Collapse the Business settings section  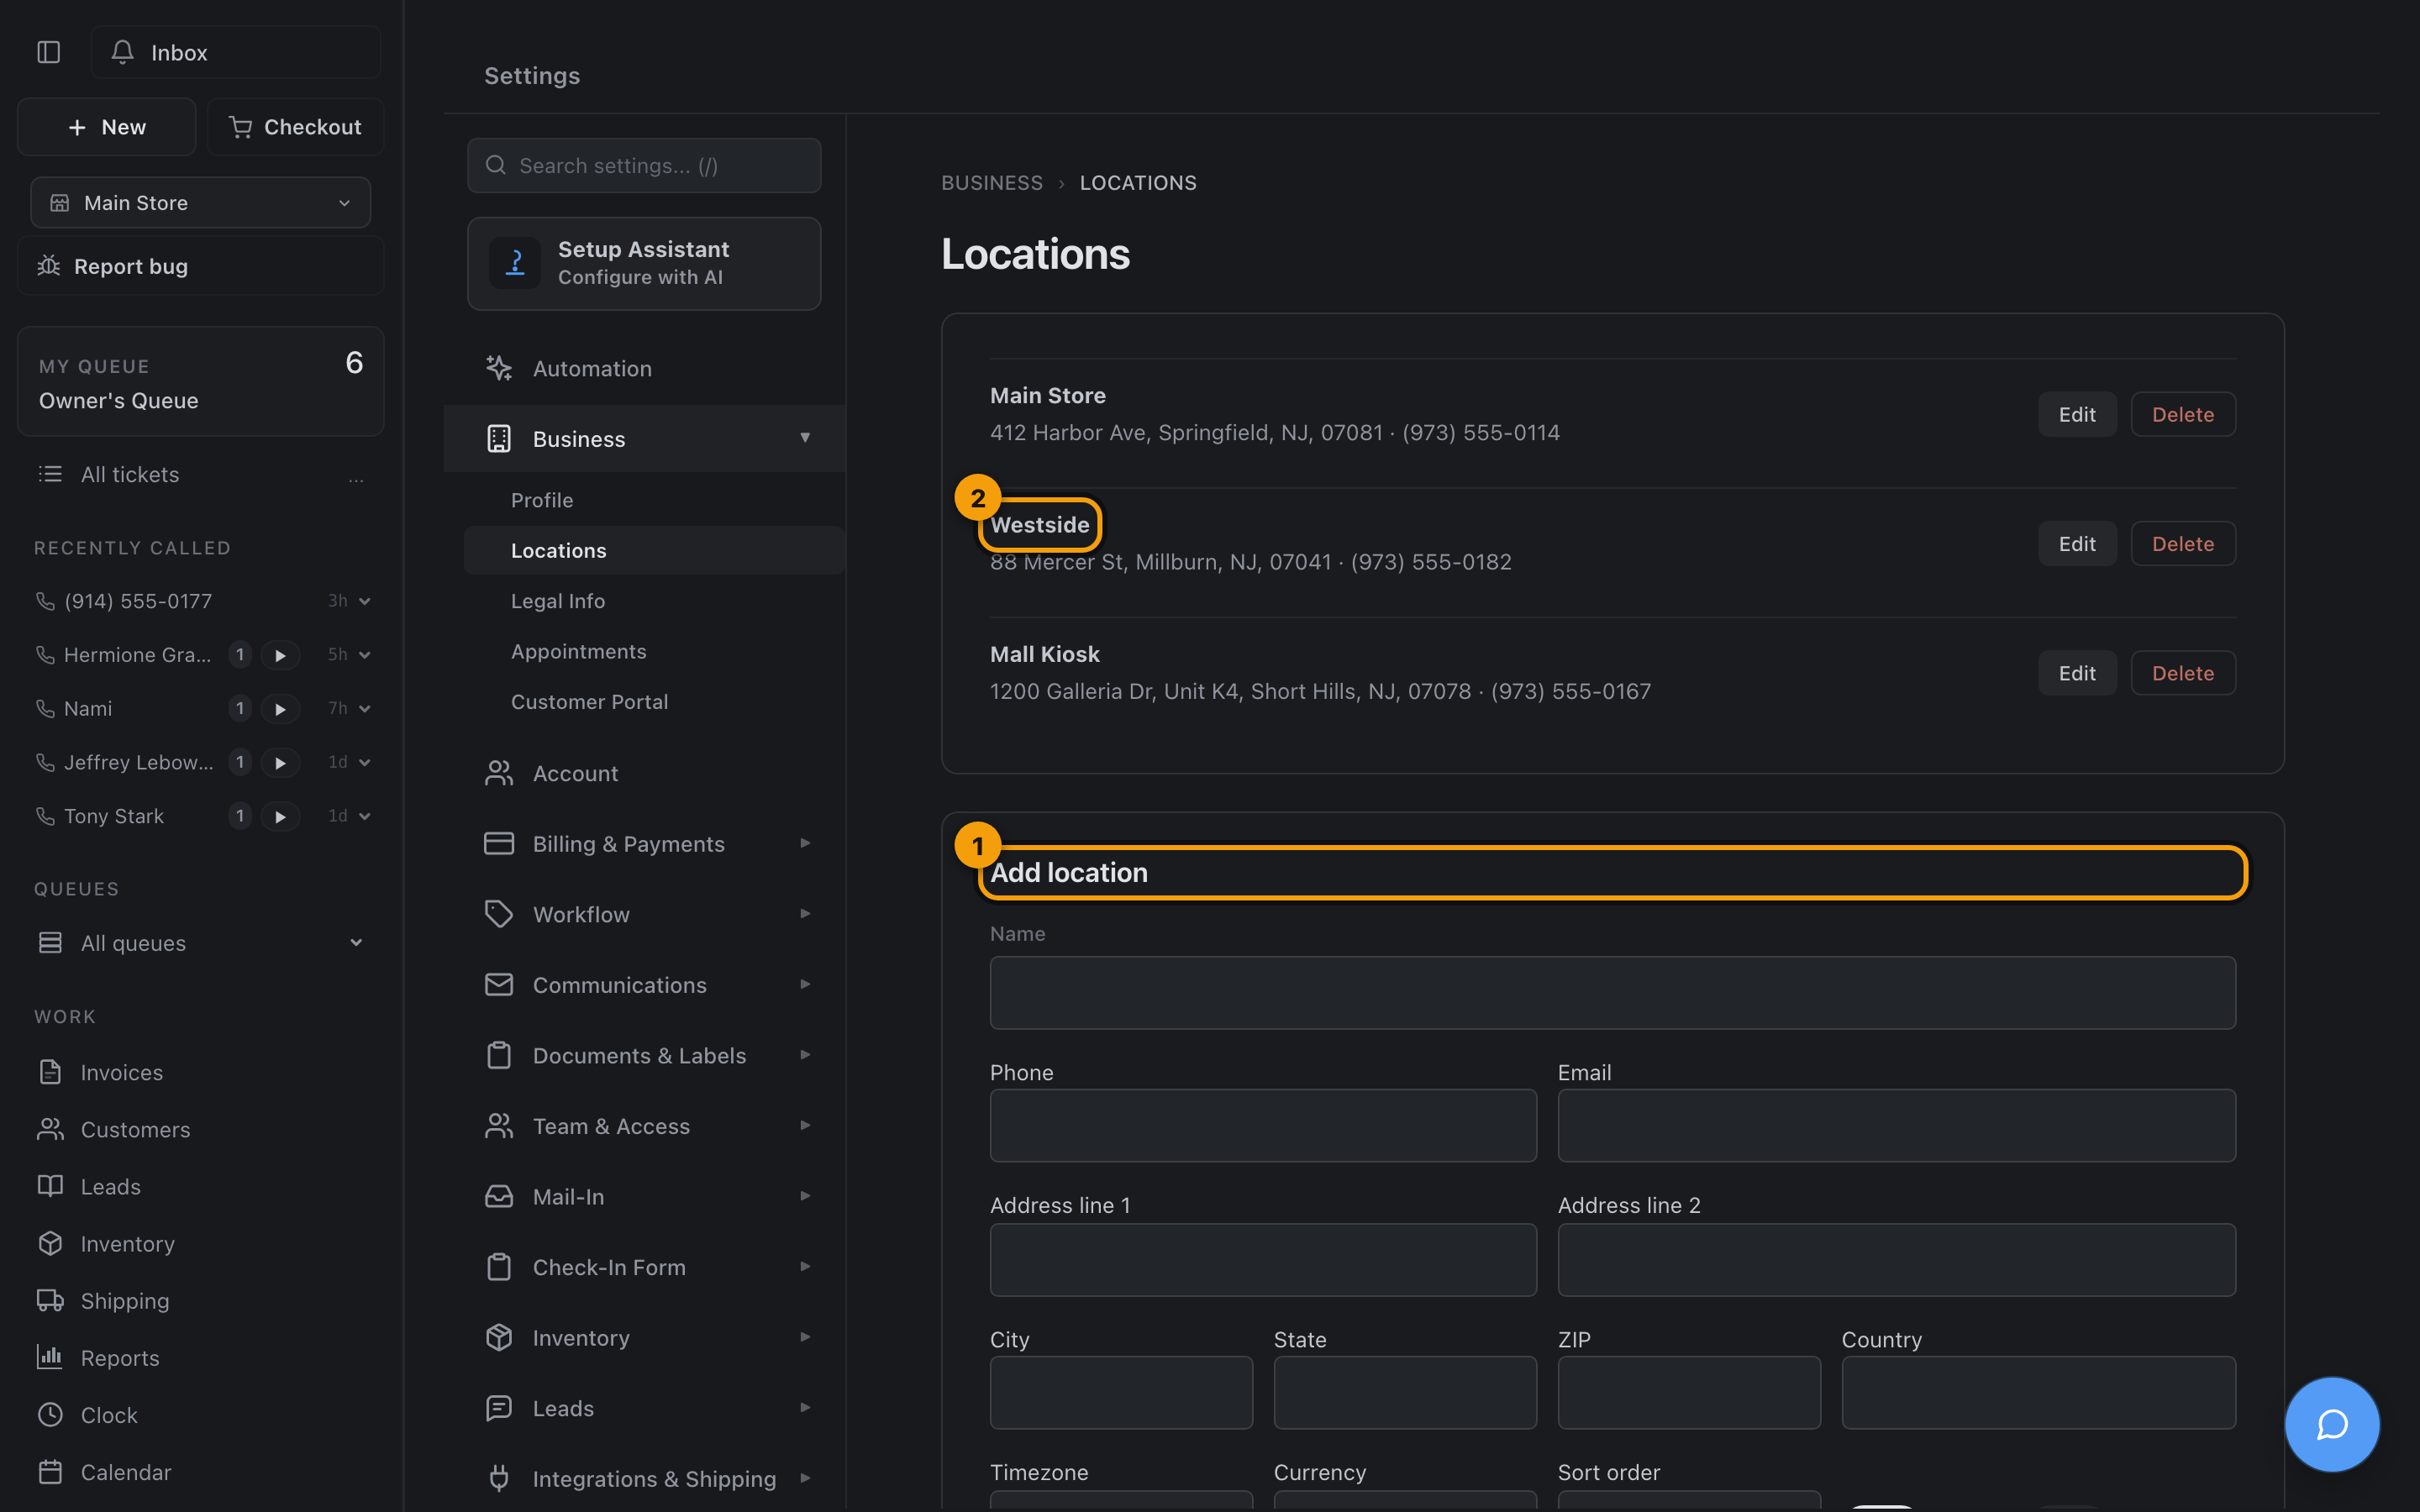point(805,438)
